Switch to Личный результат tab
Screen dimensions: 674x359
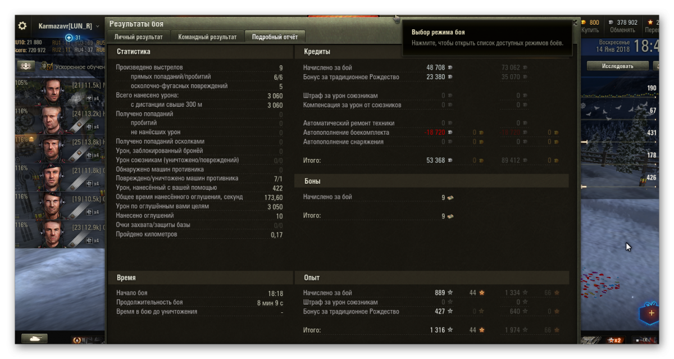(138, 37)
